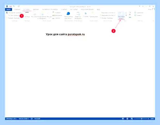
Task: Click the Apps for Office icon
Action: (x=68, y=14)
